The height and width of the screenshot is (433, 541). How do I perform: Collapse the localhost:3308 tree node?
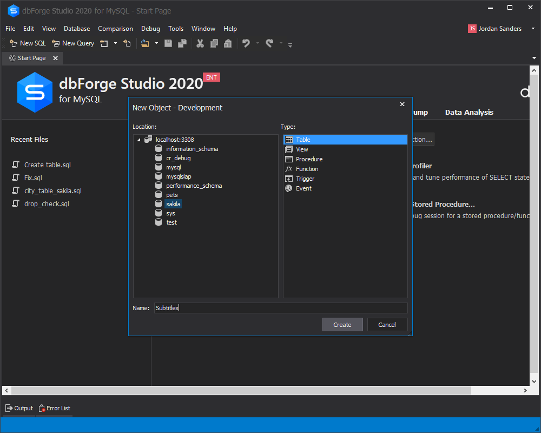click(x=138, y=140)
